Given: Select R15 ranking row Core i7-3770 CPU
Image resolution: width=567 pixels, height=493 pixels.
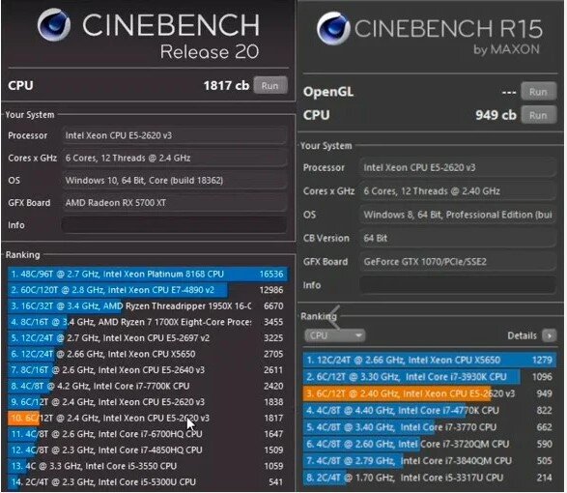Looking at the screenshot, I should point(429,427).
